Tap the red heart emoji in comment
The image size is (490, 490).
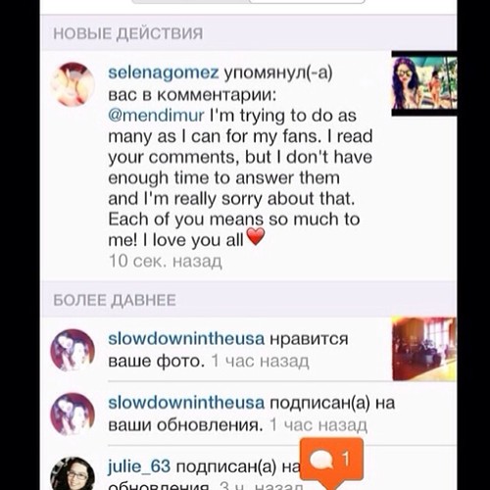(x=255, y=236)
